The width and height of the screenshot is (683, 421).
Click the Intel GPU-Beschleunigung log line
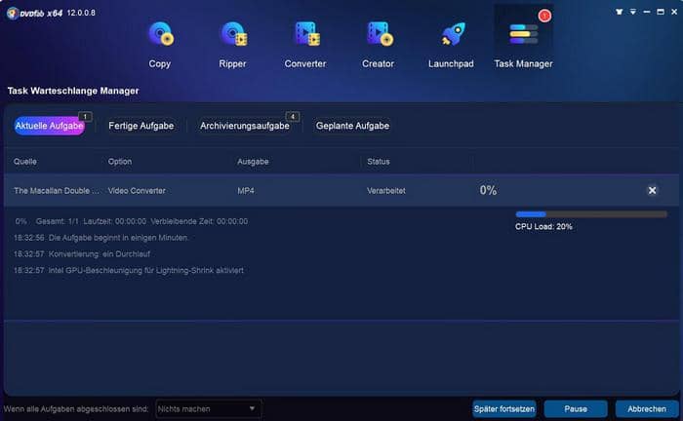129,270
